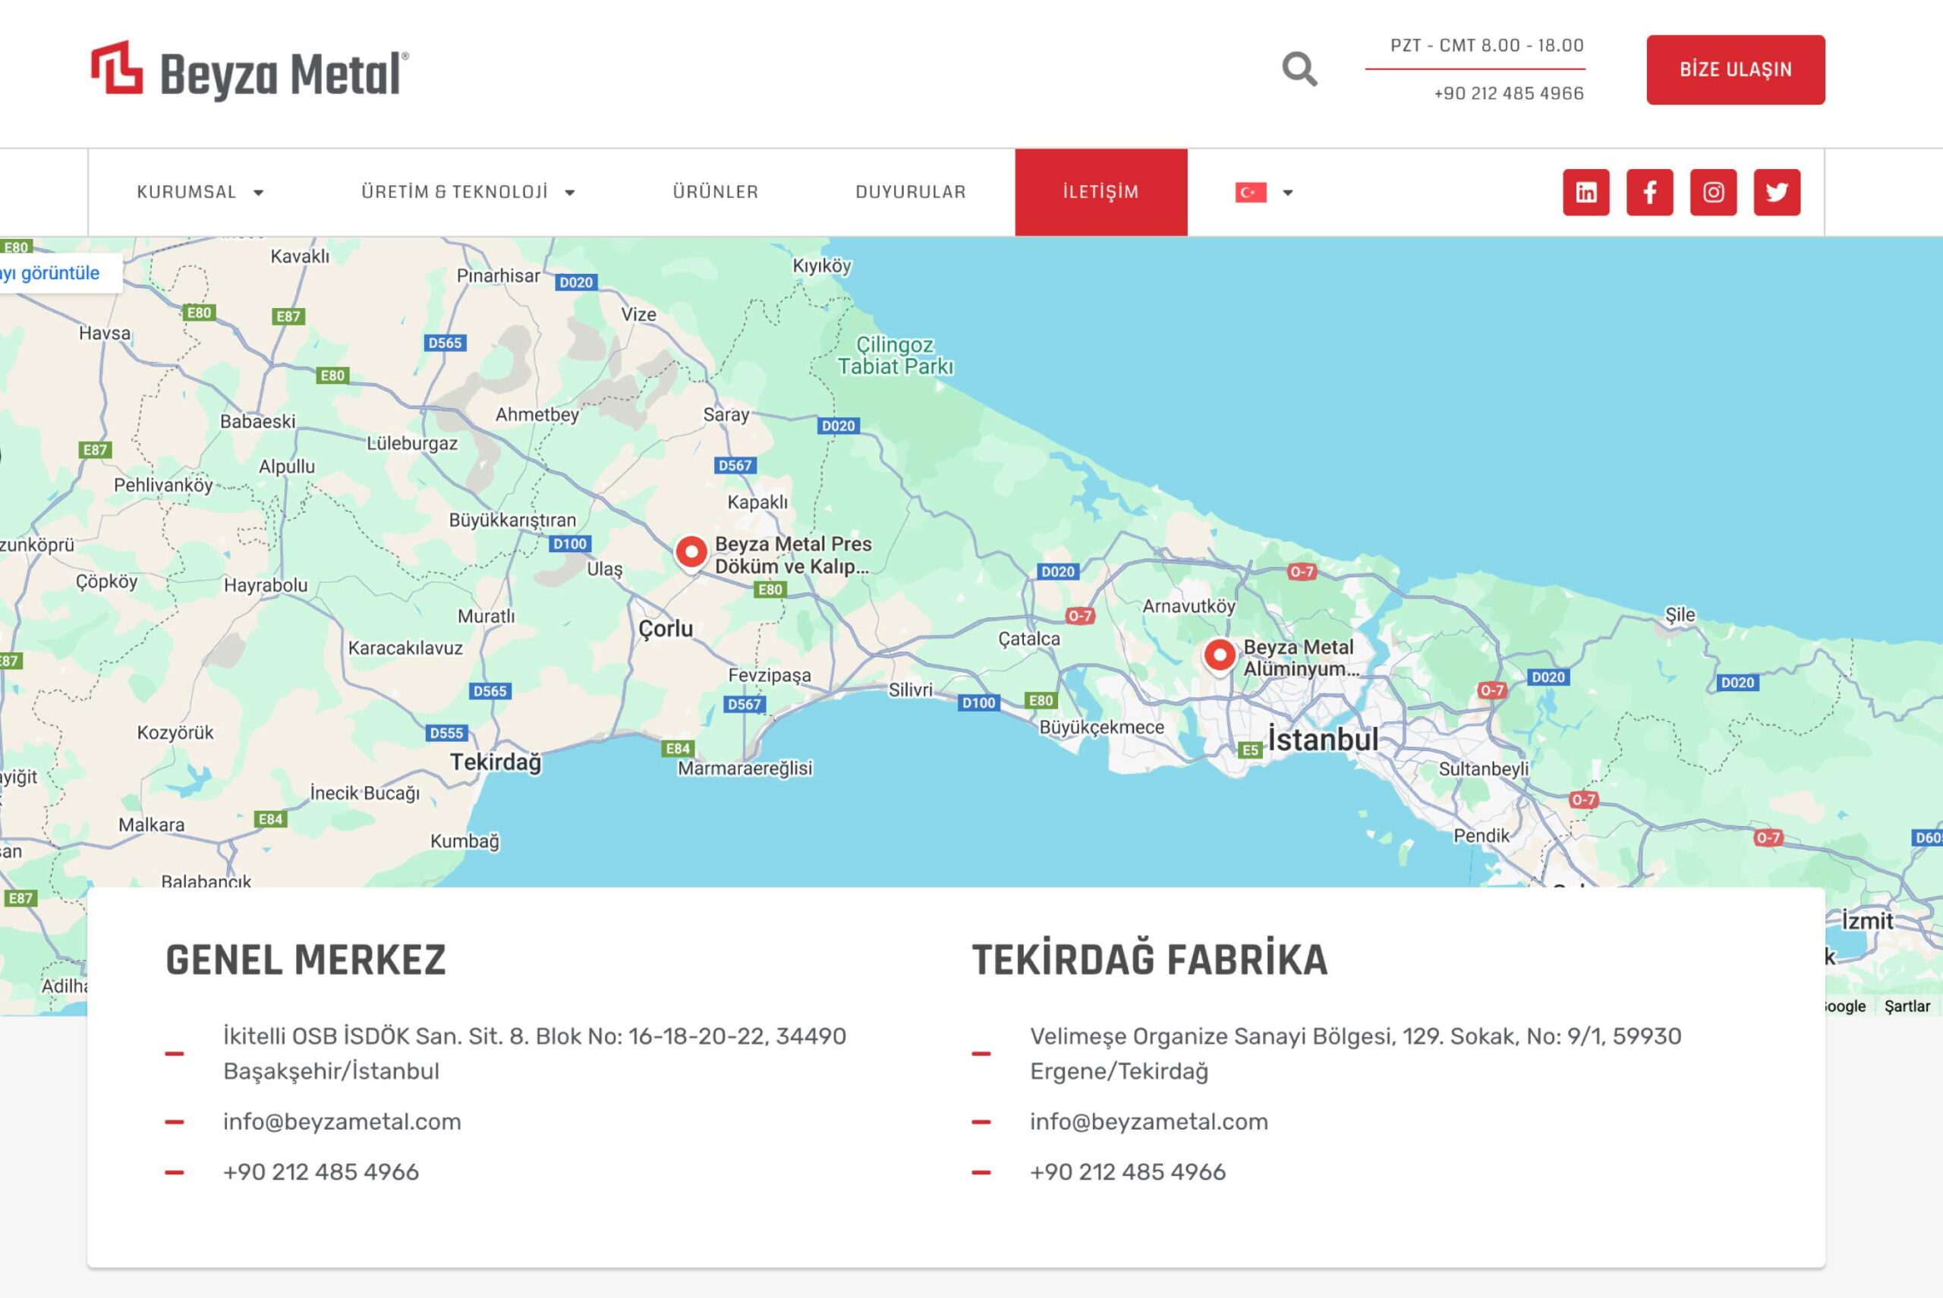Click the Beyza Metal Pres Döküm map label
Image resolution: width=1943 pixels, height=1298 pixels.
coord(792,555)
